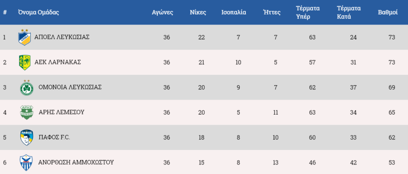408x174 pixels.
Task: Click the Αγώνες column header
Action: 163,13
